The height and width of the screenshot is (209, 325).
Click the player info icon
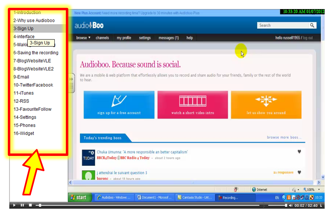321,205
